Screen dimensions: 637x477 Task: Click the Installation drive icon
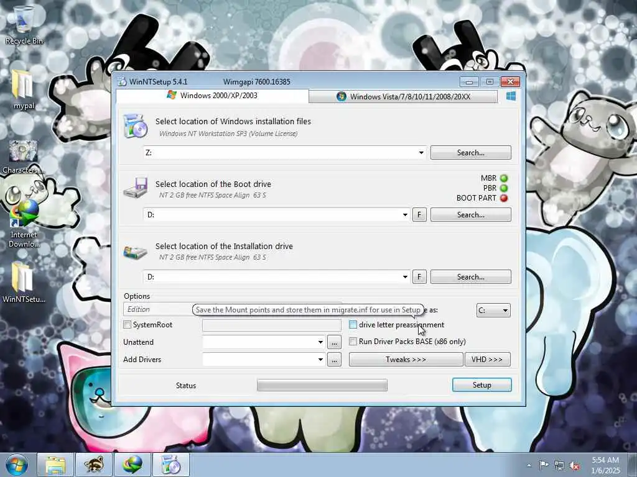pyautogui.click(x=135, y=252)
